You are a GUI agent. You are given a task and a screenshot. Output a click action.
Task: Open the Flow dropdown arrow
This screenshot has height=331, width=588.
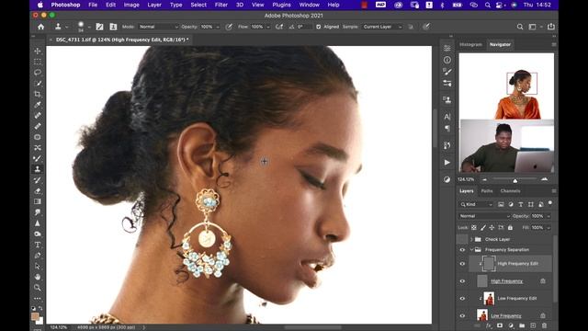pyautogui.click(x=268, y=27)
